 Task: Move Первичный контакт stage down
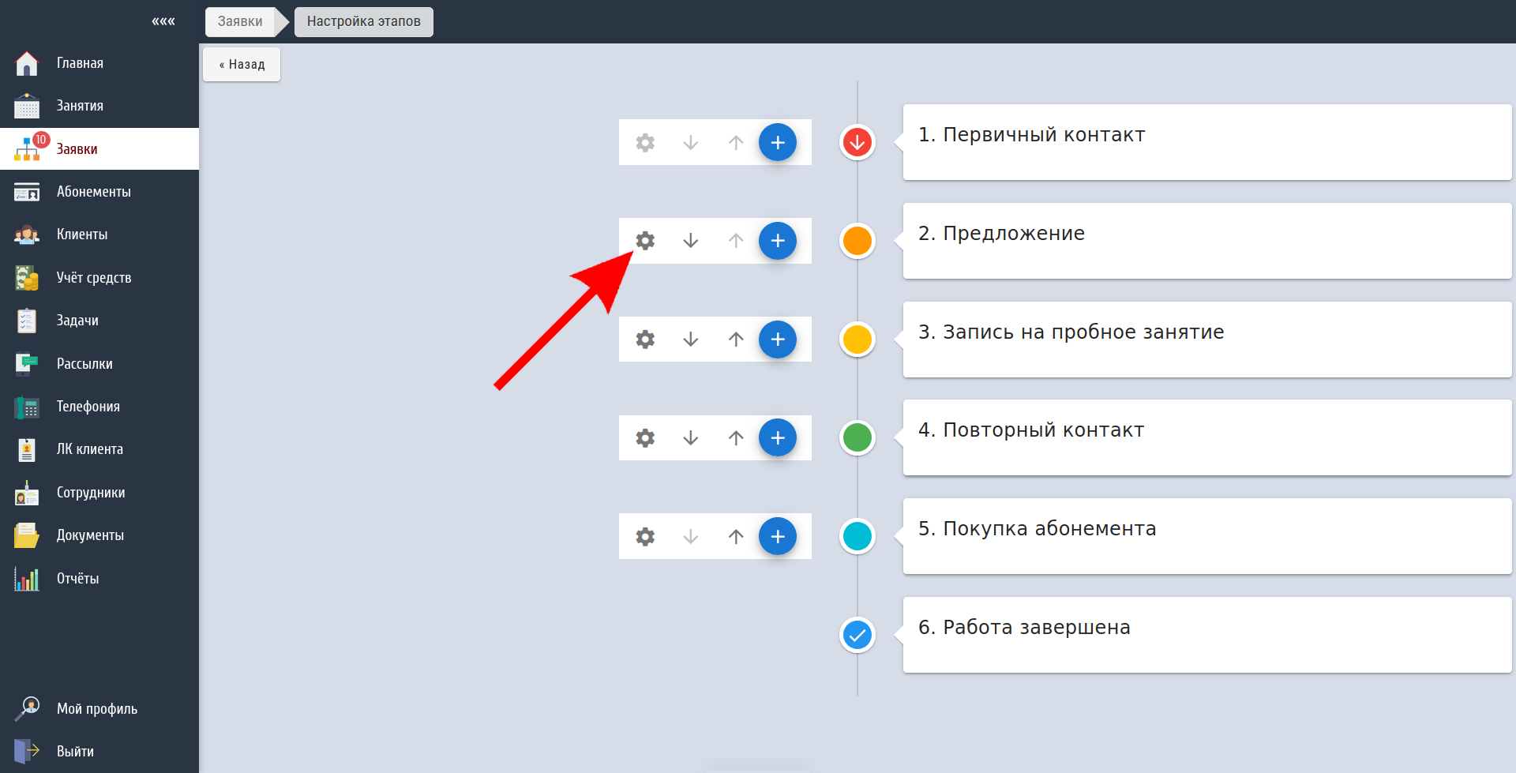point(691,142)
